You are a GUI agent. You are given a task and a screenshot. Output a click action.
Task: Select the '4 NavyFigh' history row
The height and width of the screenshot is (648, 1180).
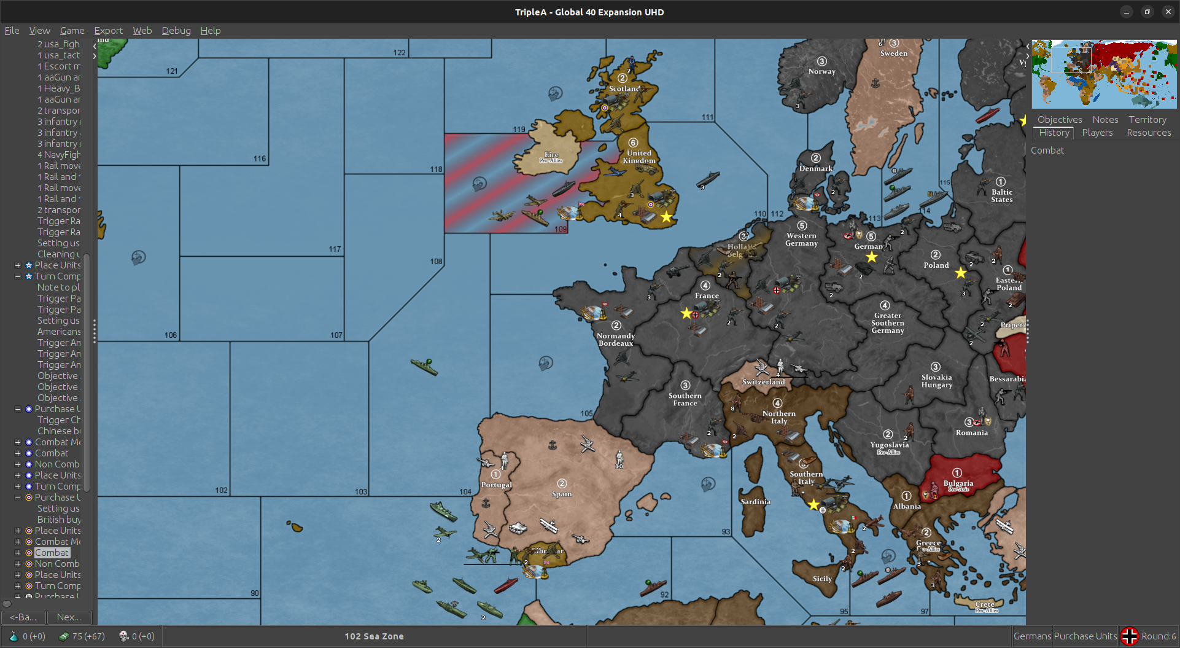[59, 155]
